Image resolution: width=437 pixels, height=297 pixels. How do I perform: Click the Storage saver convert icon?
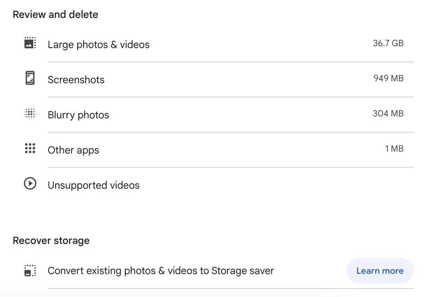click(30, 271)
